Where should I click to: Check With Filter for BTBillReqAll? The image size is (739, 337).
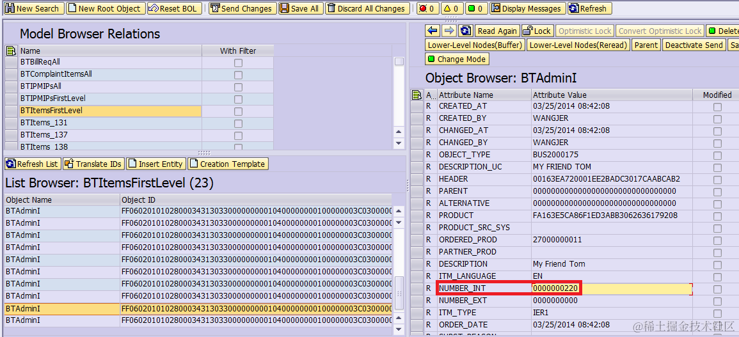238,63
